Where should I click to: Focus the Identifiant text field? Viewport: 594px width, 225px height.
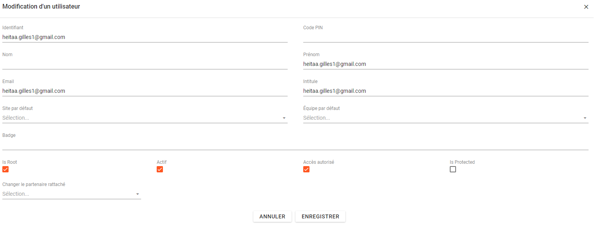145,37
